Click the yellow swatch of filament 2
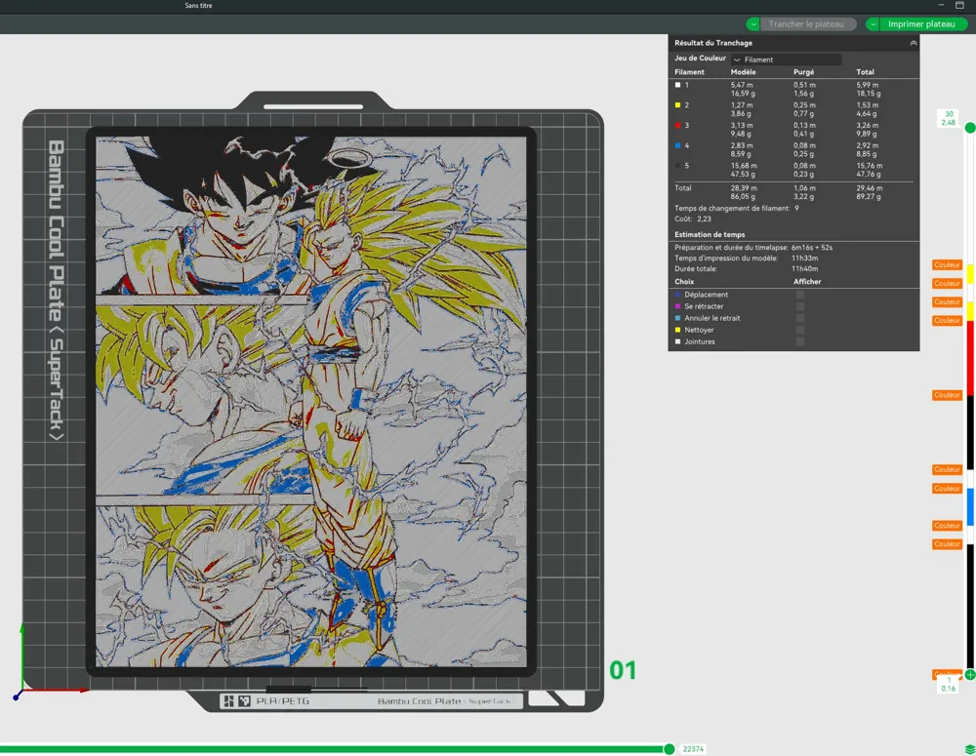Screen dimensions: 976x756 pyautogui.click(x=678, y=105)
